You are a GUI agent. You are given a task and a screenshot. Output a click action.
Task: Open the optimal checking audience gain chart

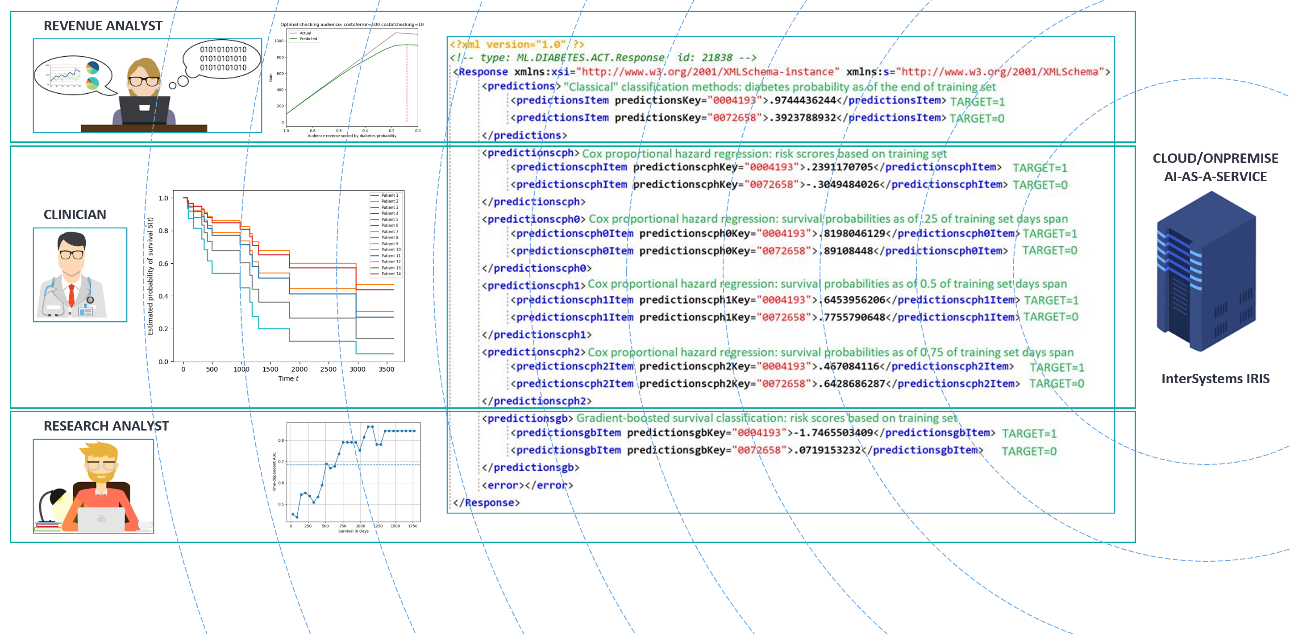[x=352, y=80]
